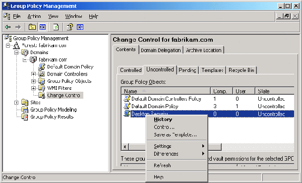Toggle the Show/Hide Console Tree icon
This screenshot has width=302, height=183.
point(42,27)
